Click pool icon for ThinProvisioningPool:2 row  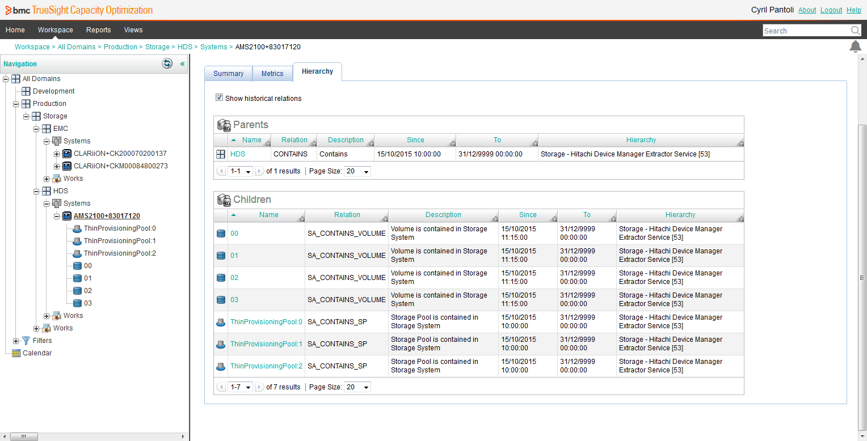pos(221,366)
